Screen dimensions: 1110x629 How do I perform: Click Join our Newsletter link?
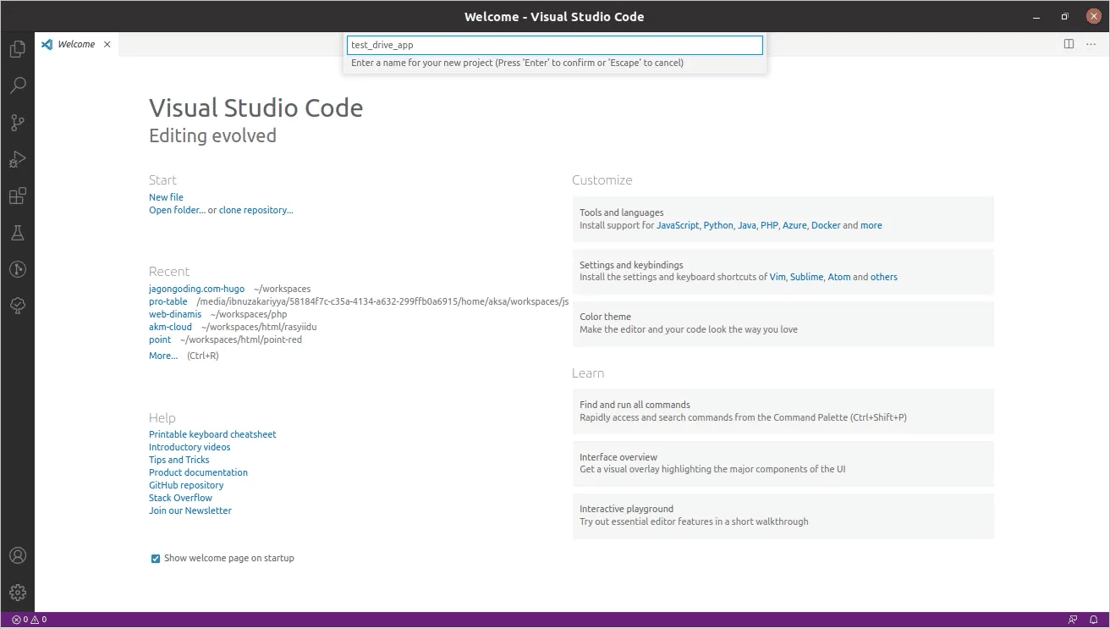[x=190, y=510]
